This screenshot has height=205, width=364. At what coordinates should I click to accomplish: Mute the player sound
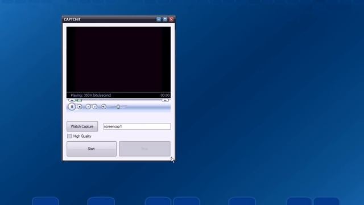tap(104, 106)
